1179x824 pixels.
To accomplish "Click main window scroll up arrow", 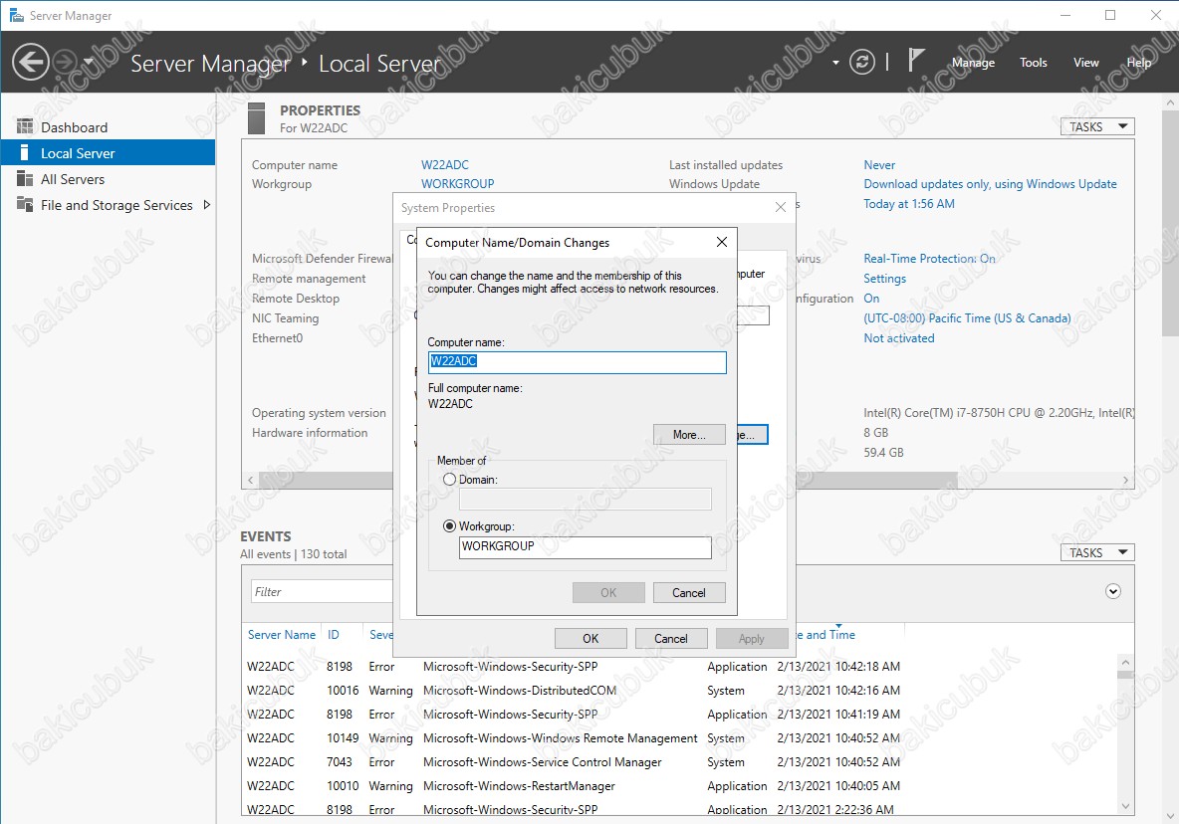I will pos(1171,102).
